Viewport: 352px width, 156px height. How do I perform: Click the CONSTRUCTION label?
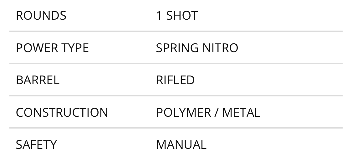(62, 113)
